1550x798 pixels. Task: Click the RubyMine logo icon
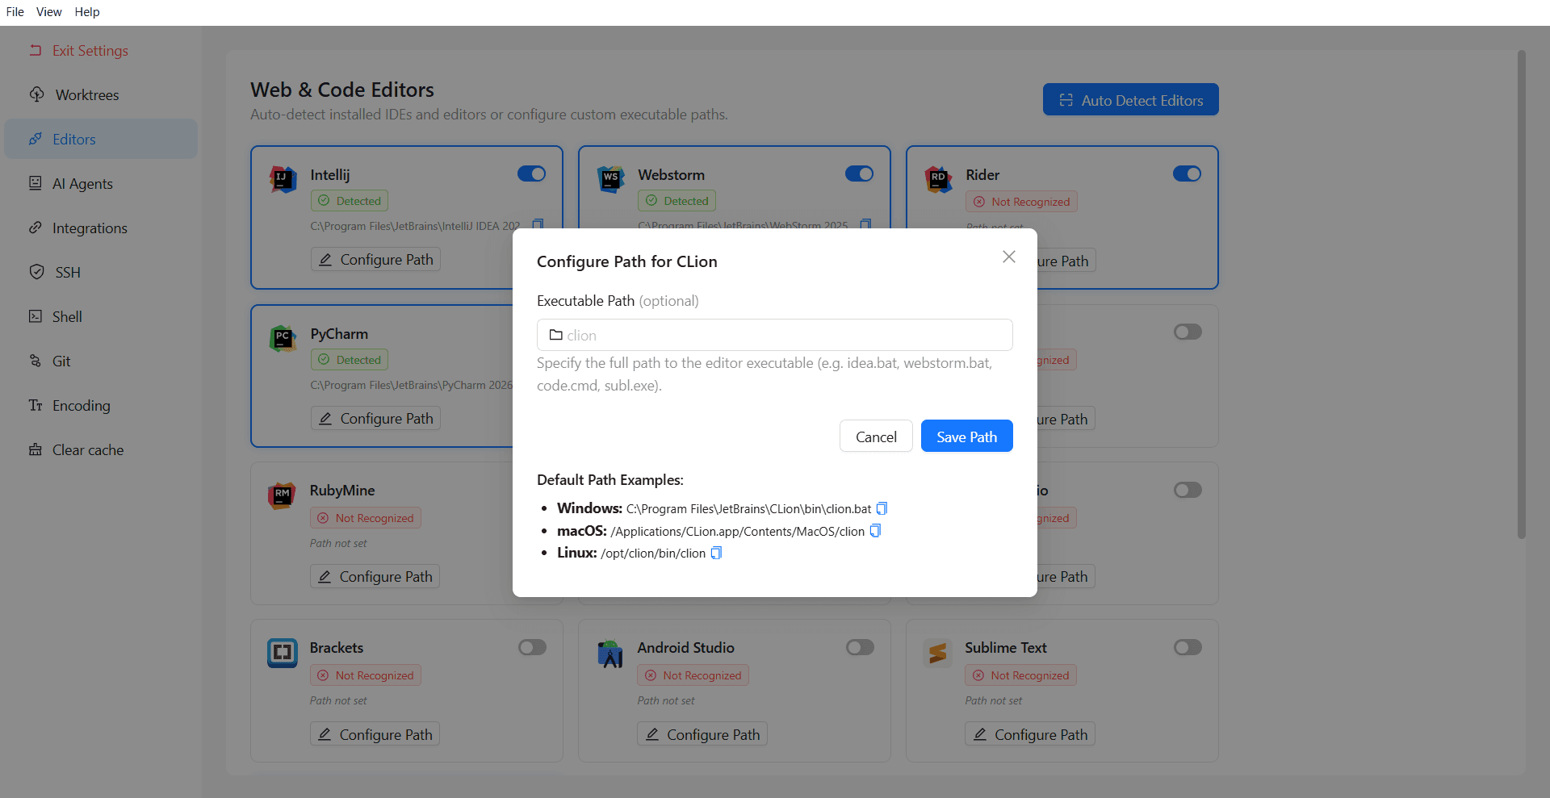(x=282, y=495)
